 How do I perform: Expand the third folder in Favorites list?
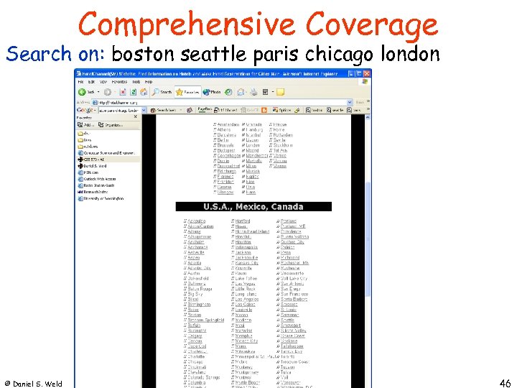click(x=88, y=147)
